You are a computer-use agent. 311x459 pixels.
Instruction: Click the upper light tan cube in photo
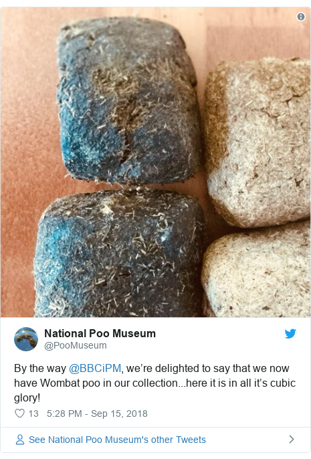257,142
